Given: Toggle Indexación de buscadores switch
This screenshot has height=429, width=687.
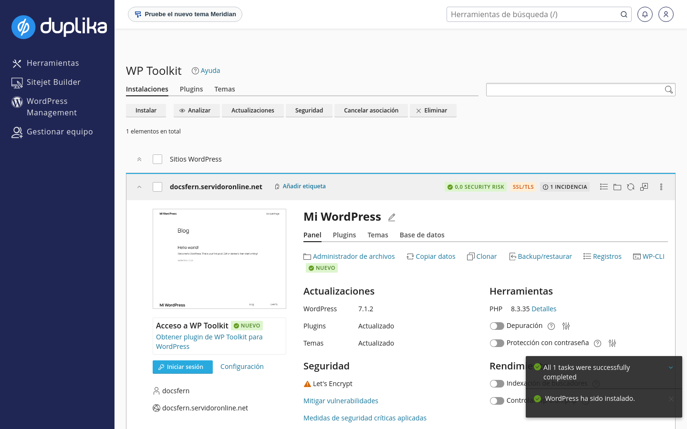Looking at the screenshot, I should click(497, 384).
